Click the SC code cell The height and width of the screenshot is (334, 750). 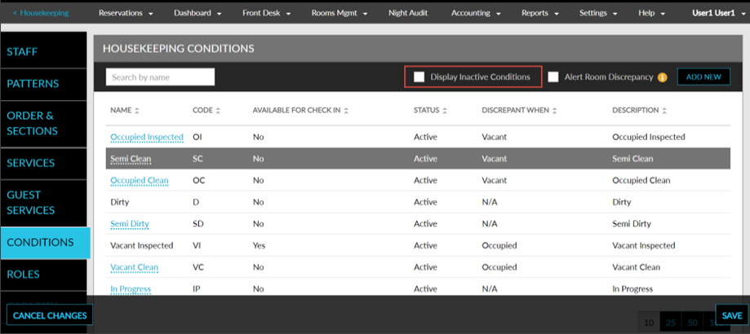click(198, 159)
